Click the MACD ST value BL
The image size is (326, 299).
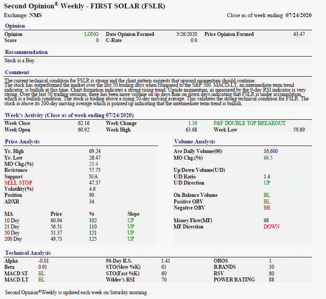[x=42, y=274]
